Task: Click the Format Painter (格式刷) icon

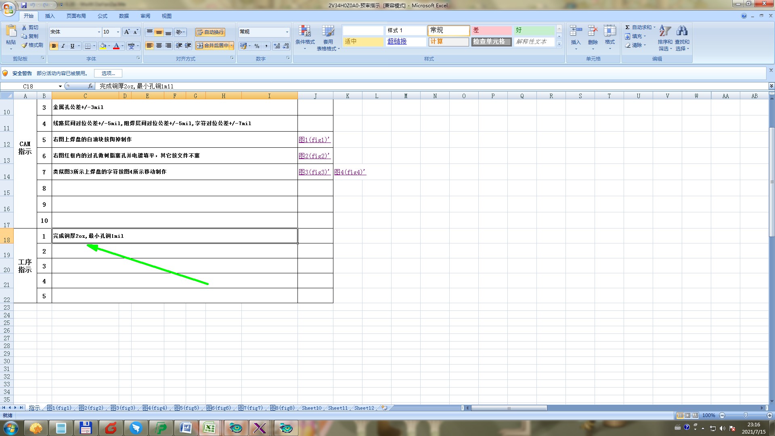Action: [25, 45]
